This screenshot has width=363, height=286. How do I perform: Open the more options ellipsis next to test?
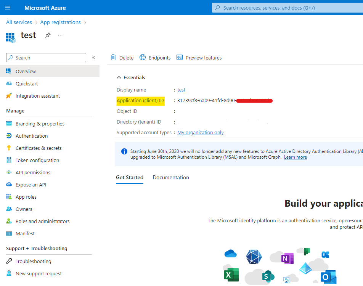coord(60,35)
